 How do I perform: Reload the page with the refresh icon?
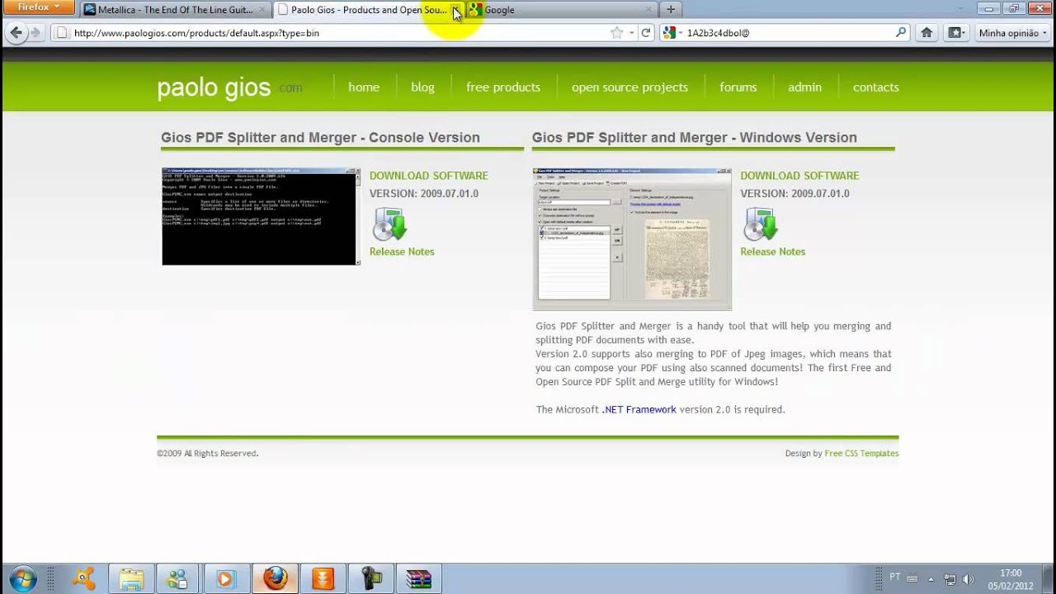646,33
